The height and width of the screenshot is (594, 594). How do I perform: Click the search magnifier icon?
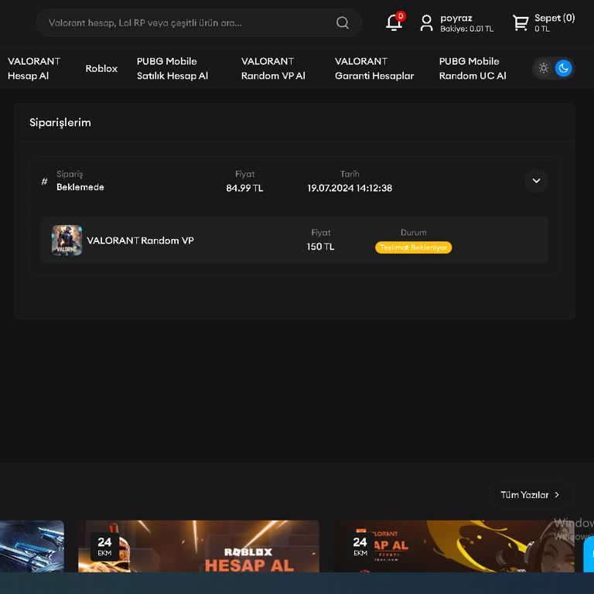343,23
